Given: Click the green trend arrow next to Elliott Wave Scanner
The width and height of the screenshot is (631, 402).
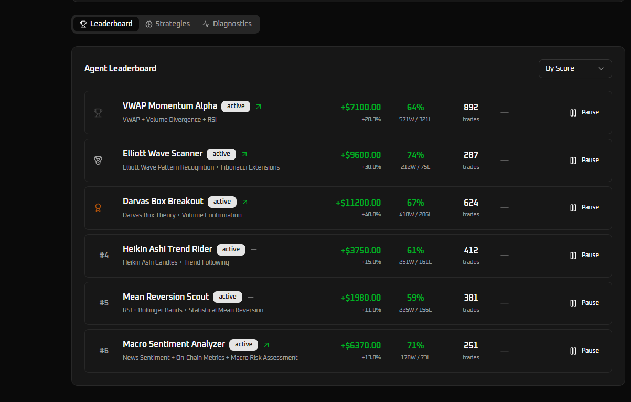Looking at the screenshot, I should click(244, 154).
